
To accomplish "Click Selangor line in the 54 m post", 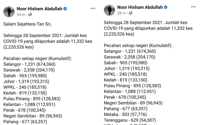I will [x=29, y=64].
